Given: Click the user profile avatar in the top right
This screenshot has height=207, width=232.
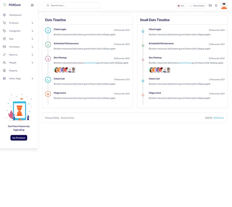Looking at the screenshot, I should pos(224,5).
